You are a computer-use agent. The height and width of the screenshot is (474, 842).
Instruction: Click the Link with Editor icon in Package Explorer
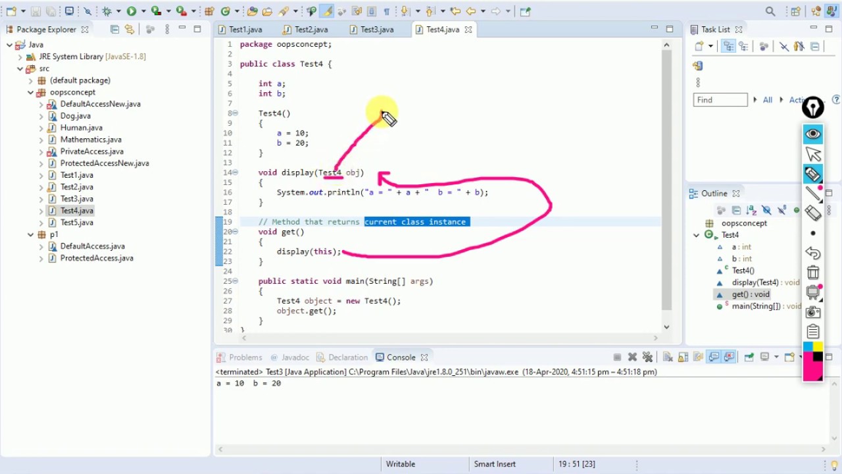tap(130, 29)
